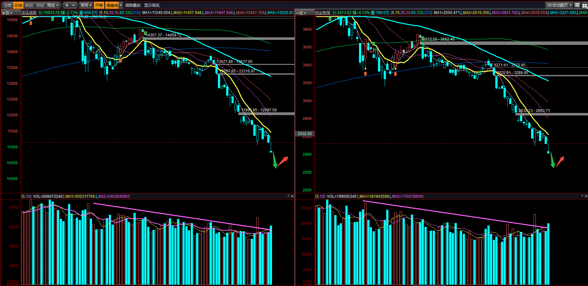588x286 pixels.
Task: Close the left volume indicator panel
Action: pos(292,196)
